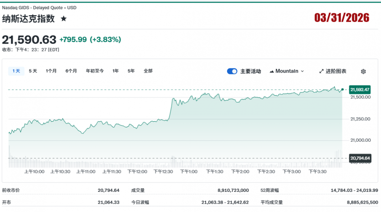
Task: Open chart settings gear icon
Action: 363,71
